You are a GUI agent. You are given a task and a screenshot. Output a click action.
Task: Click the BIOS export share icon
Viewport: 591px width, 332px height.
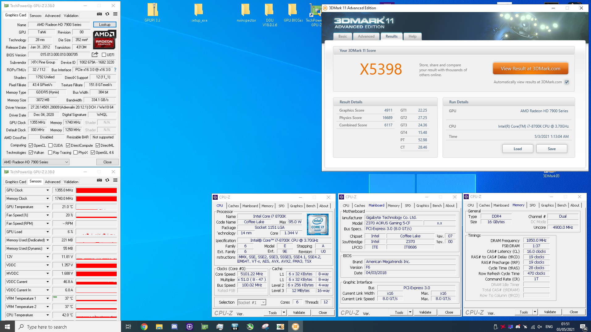click(x=95, y=55)
